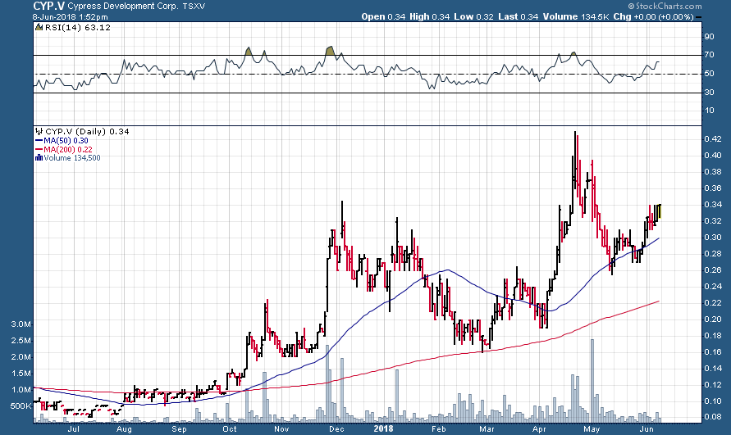
Task: Click the Chg +0.00 (+0.00%) value
Action: (654, 16)
